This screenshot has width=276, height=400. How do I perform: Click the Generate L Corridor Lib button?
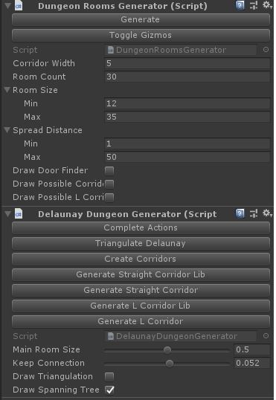141,306
